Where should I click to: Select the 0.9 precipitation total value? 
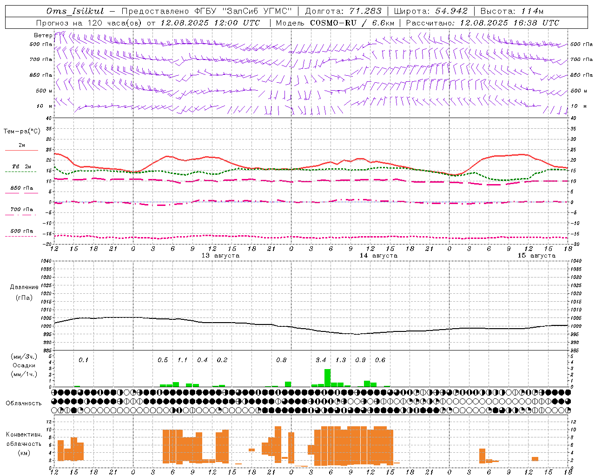click(360, 360)
